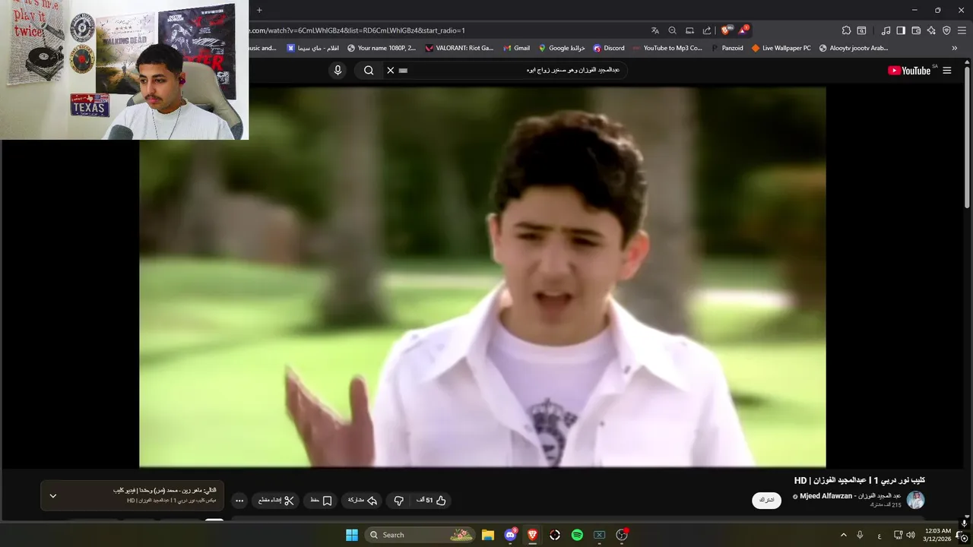Image resolution: width=973 pixels, height=547 pixels.
Task: Expand the next-up mix panel chevron
Action: [x=52, y=496]
